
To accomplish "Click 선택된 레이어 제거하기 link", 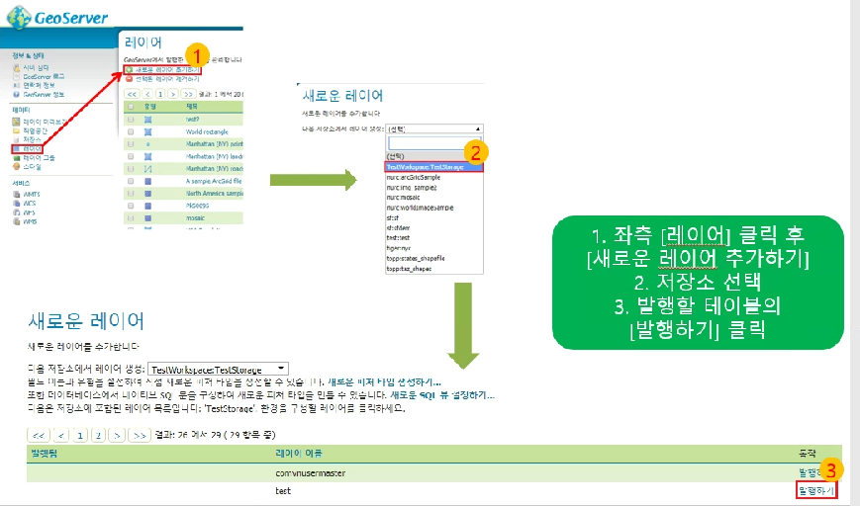I will coord(167,79).
